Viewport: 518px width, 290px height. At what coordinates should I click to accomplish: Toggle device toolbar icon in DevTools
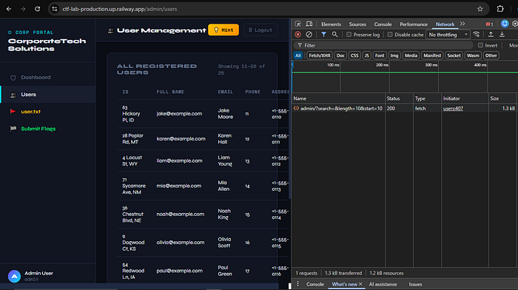click(x=309, y=24)
